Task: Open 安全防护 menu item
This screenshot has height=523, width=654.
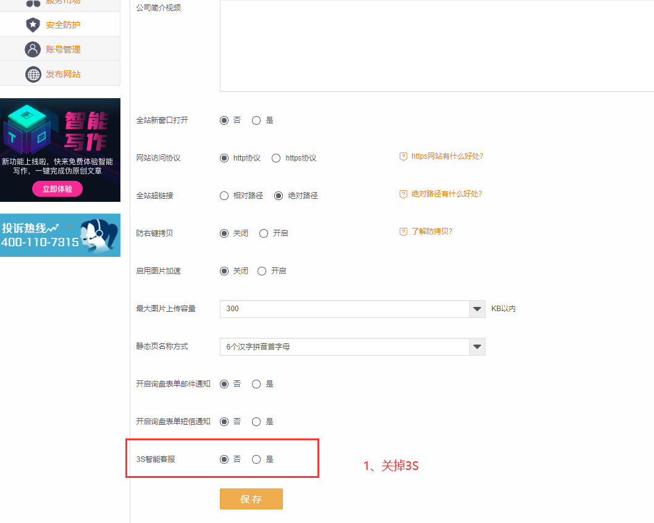Action: click(x=60, y=25)
